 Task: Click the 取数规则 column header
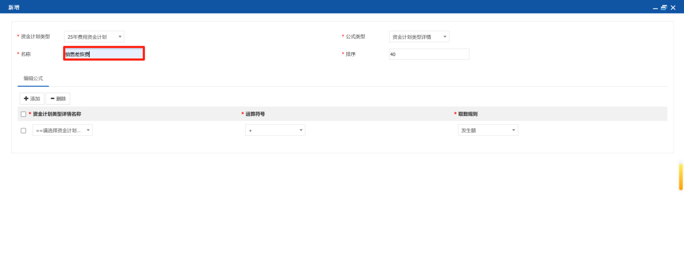tap(468, 114)
